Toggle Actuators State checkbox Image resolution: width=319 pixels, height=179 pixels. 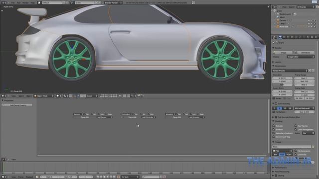[198, 114]
